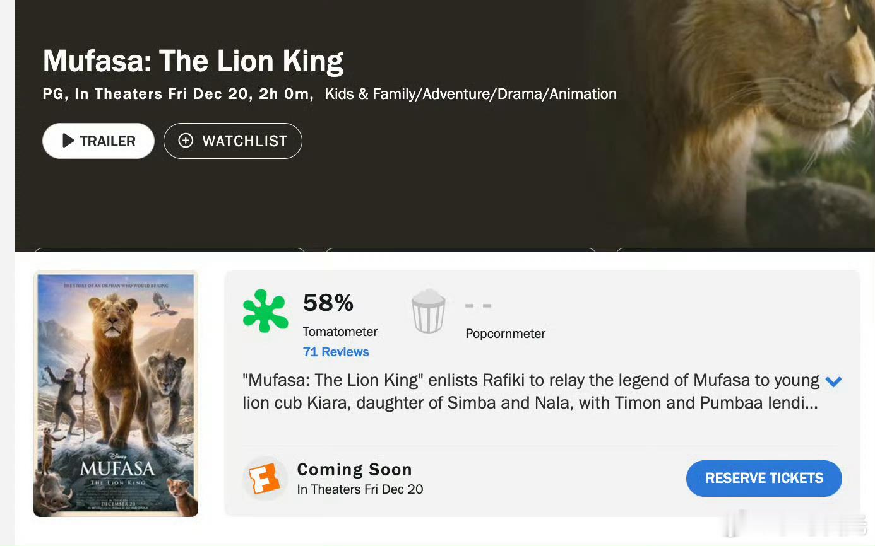Click the plus circle icon beside WATCHLIST
Viewport: 875px width, 546px height.
click(x=186, y=141)
